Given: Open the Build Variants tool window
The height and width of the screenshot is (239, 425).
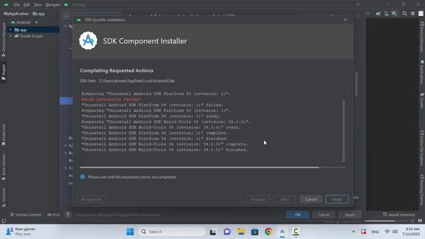Looking at the screenshot, I should tap(3, 167).
